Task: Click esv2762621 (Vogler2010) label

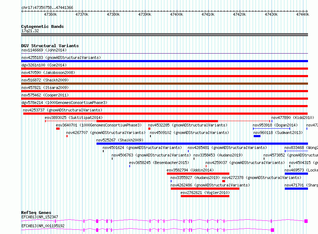Action: pos(205,193)
